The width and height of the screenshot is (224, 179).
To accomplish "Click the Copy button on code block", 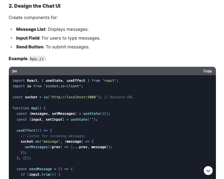I will point(207,71).
